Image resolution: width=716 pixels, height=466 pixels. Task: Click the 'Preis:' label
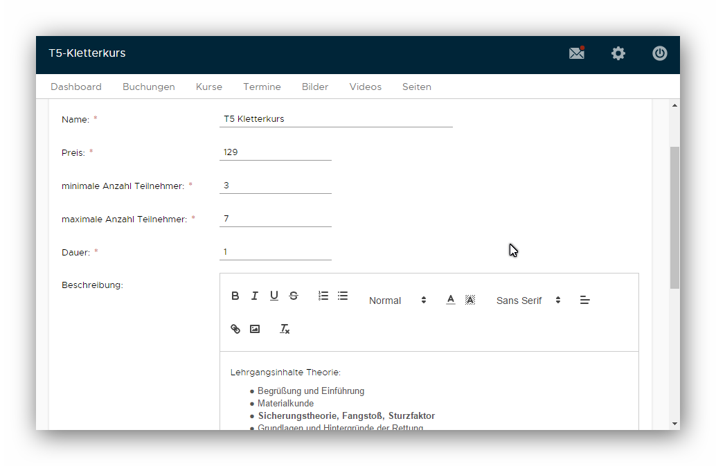tap(73, 153)
